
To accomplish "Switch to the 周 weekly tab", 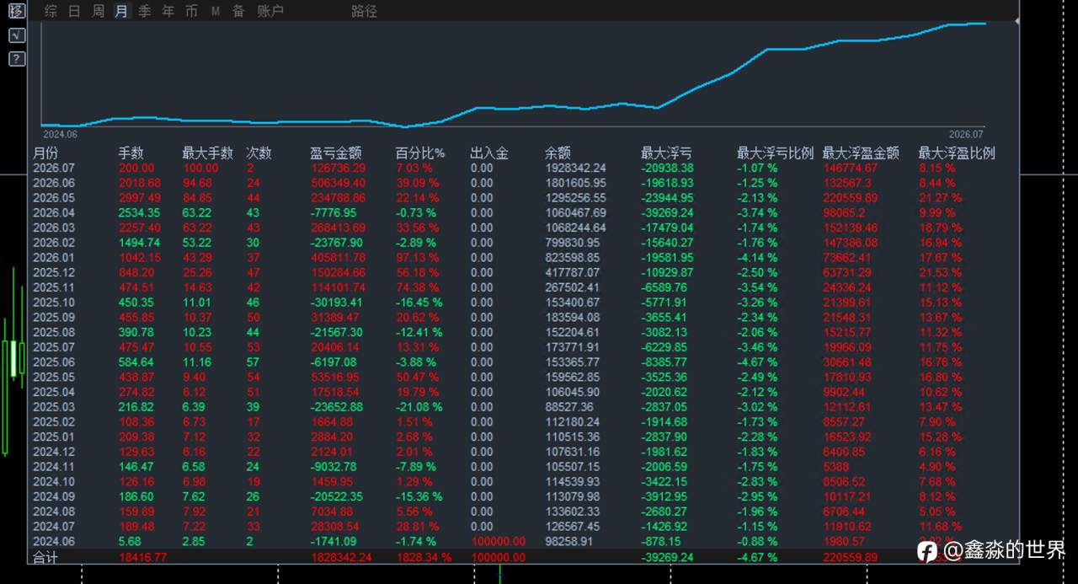I will pos(99,11).
